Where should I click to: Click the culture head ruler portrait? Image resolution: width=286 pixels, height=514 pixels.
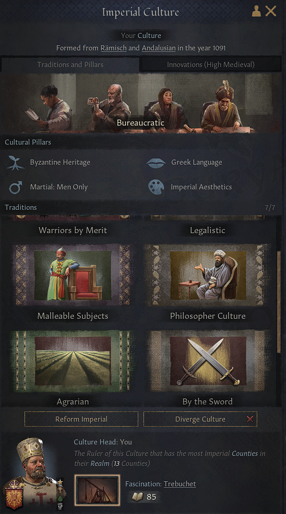[x=34, y=474]
